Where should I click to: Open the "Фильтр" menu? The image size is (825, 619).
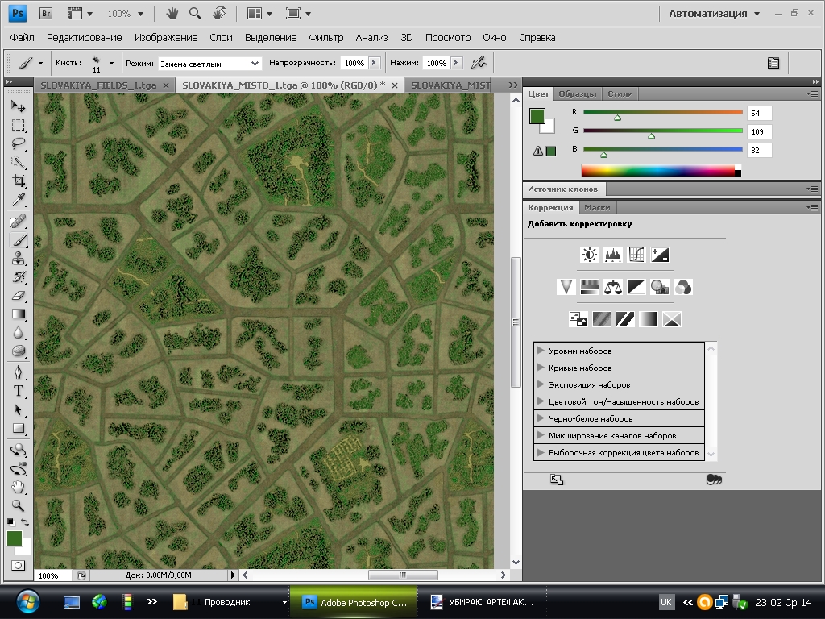(x=325, y=38)
